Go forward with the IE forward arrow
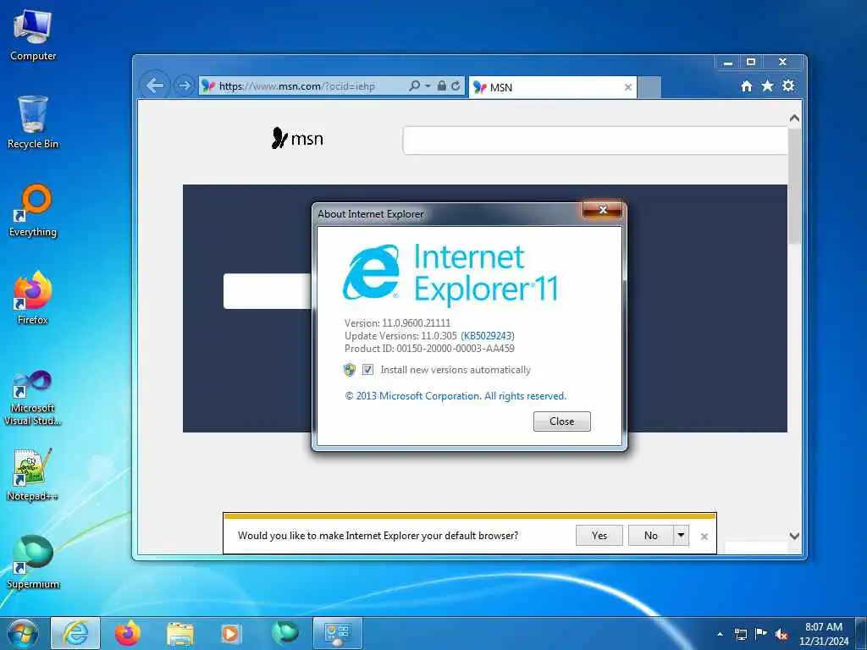 tap(184, 85)
